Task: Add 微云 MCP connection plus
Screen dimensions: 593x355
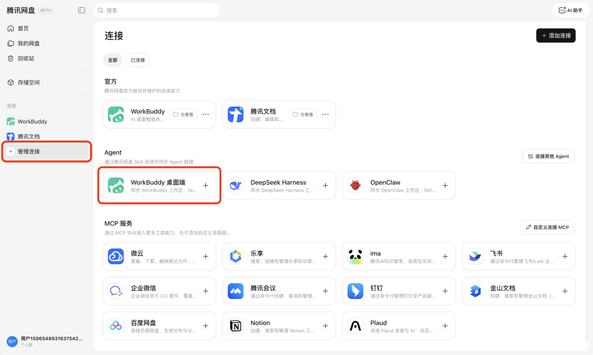Action: click(x=206, y=256)
